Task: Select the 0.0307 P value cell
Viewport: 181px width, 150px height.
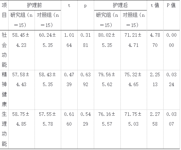Action: point(171,129)
